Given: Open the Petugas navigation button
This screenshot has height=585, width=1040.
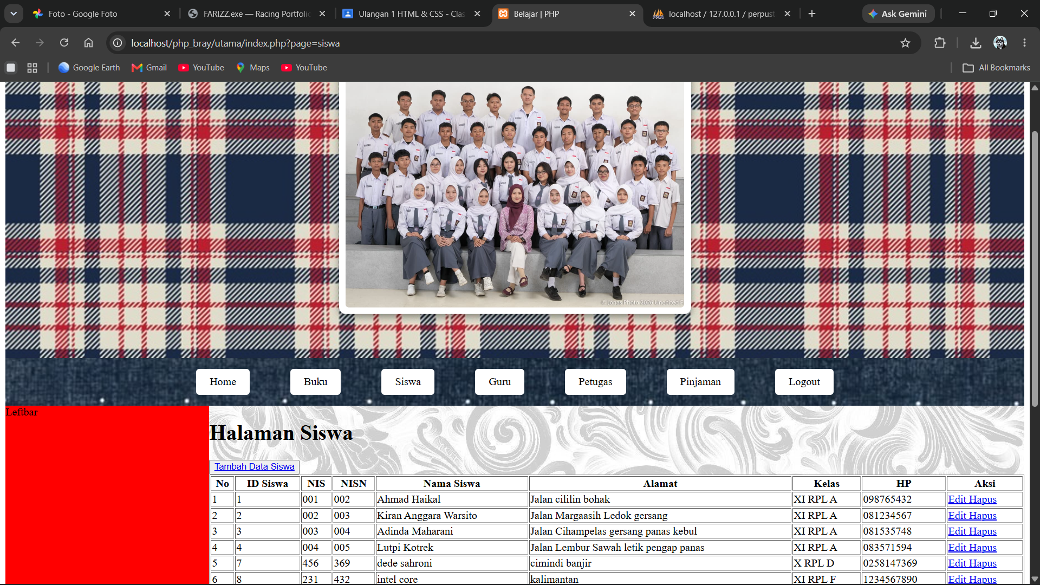Looking at the screenshot, I should pos(595,382).
